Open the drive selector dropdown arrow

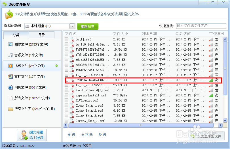click(x=72, y=26)
